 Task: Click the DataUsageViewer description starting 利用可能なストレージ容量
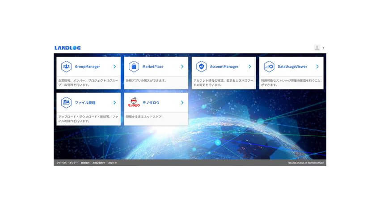click(291, 83)
